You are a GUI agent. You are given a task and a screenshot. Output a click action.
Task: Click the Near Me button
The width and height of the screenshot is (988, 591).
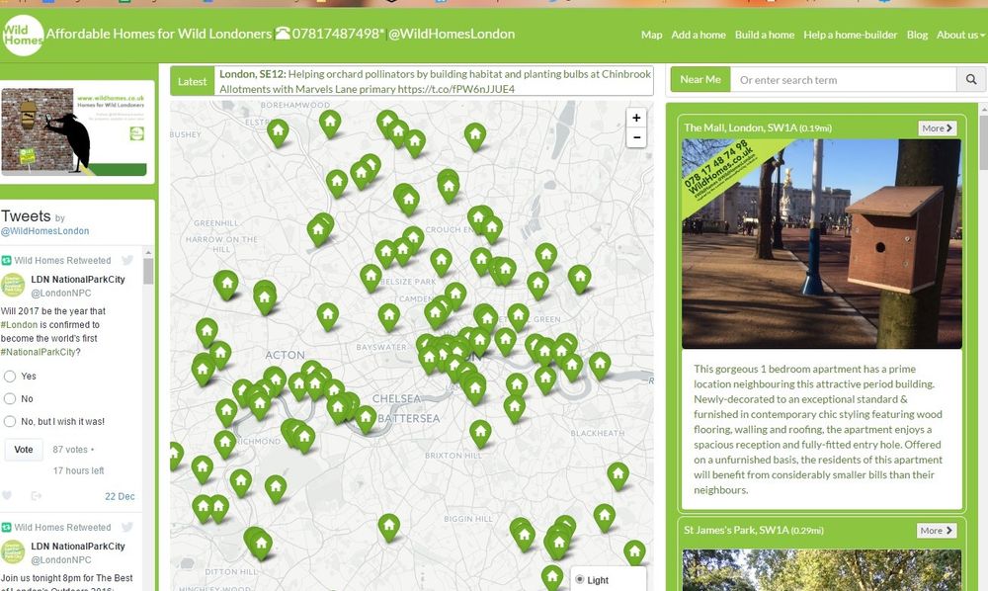(x=700, y=79)
